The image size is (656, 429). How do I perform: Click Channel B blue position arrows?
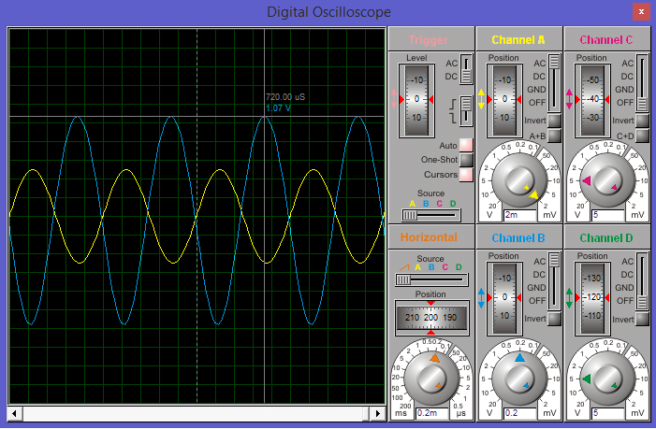point(481,298)
